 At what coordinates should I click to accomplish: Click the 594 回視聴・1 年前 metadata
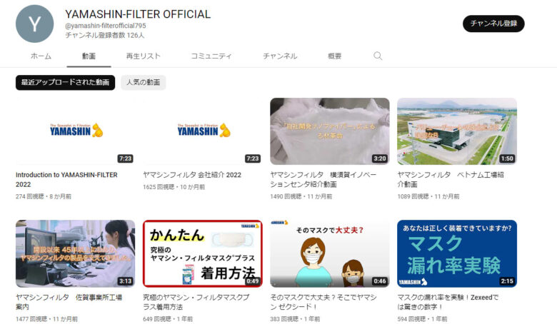pos(422,319)
